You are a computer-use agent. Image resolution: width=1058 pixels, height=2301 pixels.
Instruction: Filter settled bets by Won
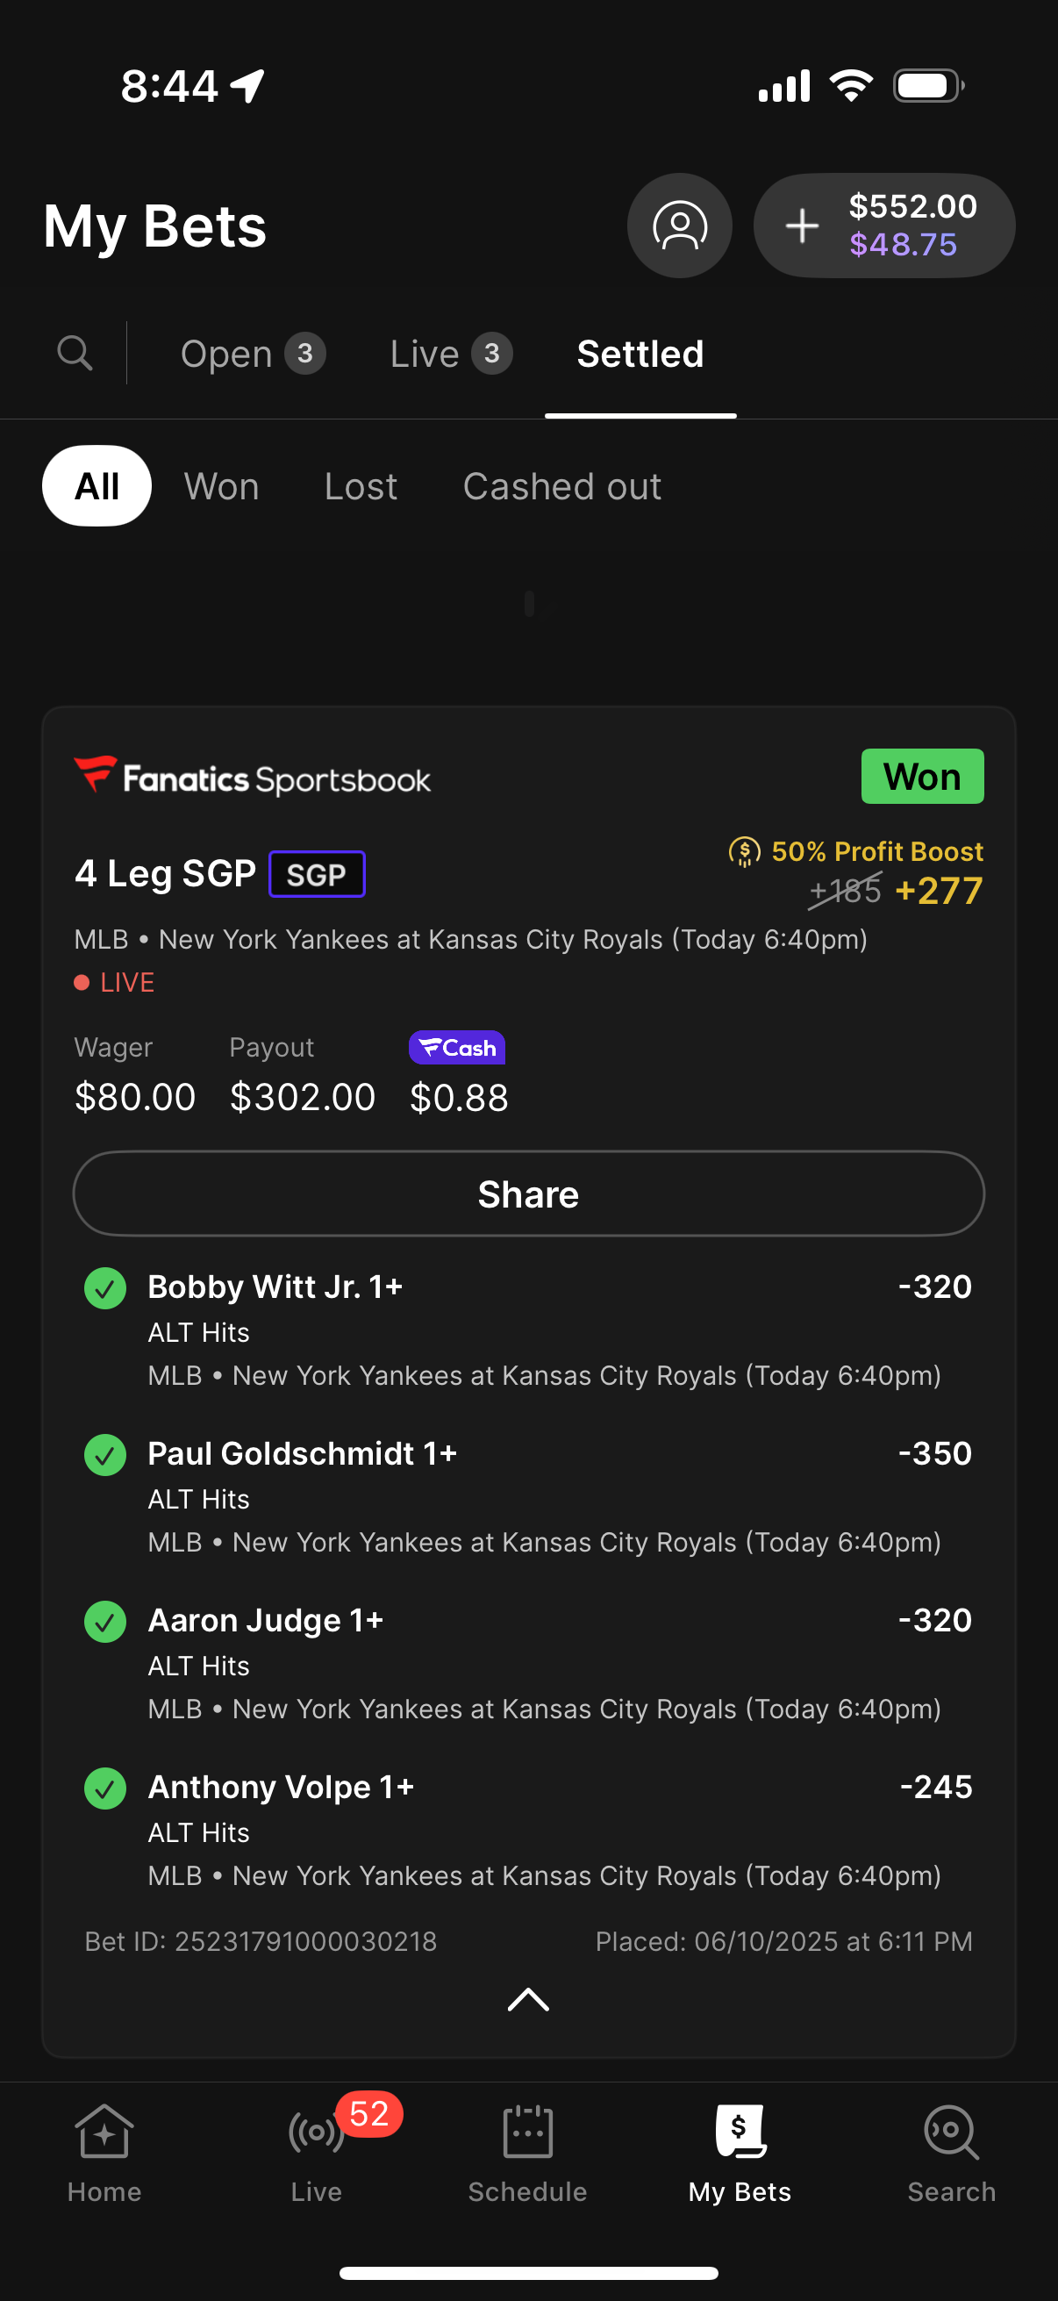(221, 486)
